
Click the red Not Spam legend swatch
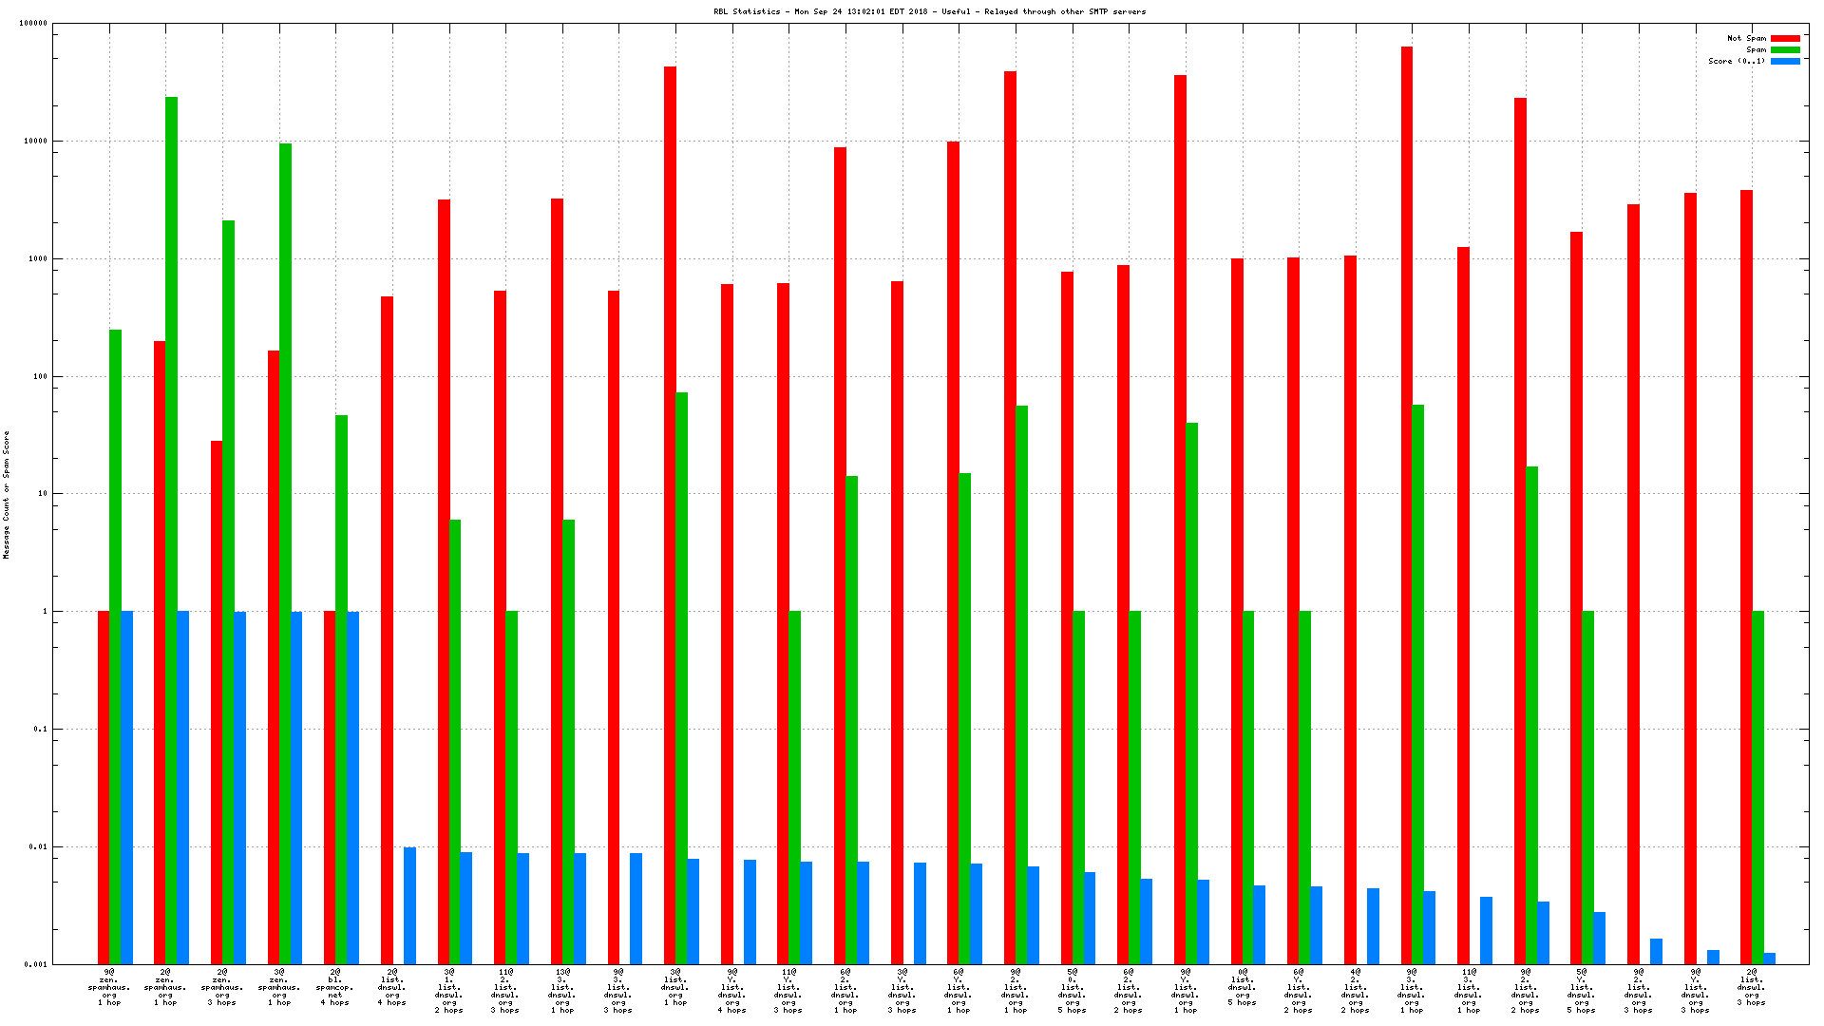(1785, 39)
